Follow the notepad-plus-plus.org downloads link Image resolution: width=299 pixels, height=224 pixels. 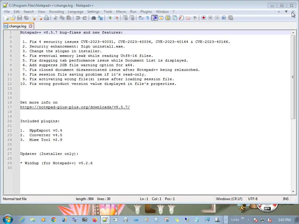[x=75, y=107]
